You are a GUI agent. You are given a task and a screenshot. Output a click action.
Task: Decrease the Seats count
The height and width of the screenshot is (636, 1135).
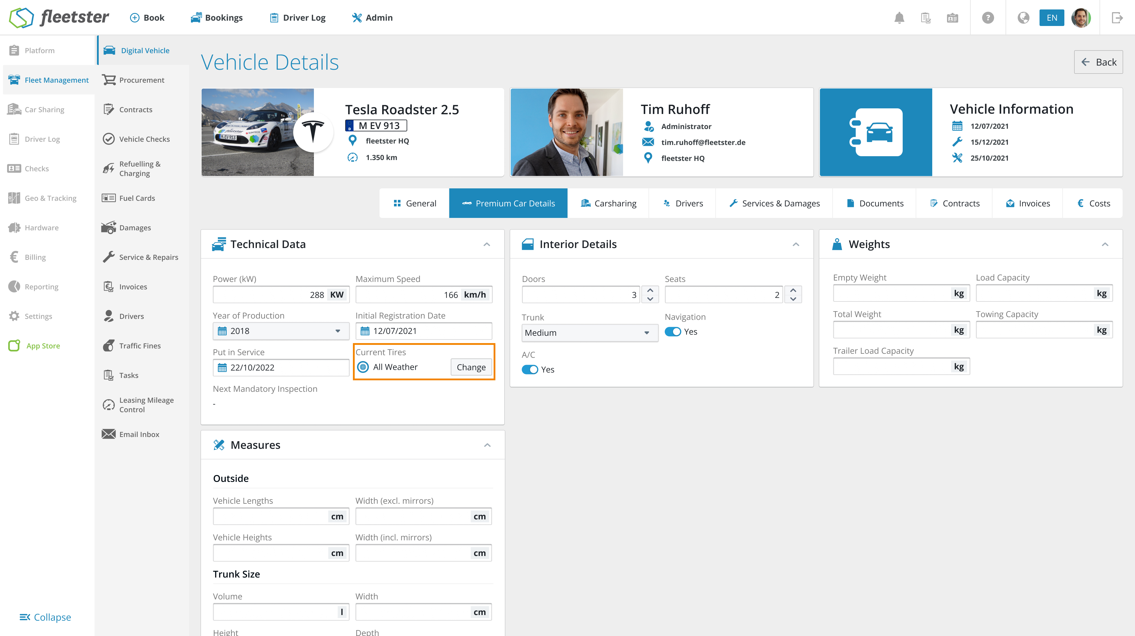pyautogui.click(x=793, y=299)
